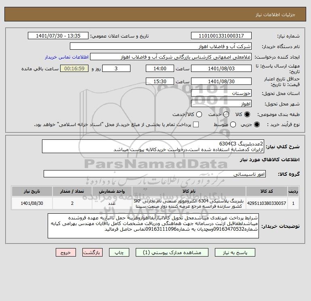Click the buyer name field شرکت آب و فاضلاب اهواز
This screenshot has height=301, width=311.
pyautogui.click(x=161, y=46)
